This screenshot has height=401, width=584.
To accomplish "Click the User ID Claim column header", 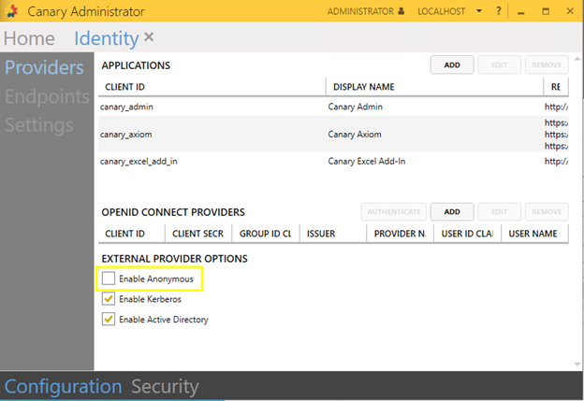I will tap(468, 234).
